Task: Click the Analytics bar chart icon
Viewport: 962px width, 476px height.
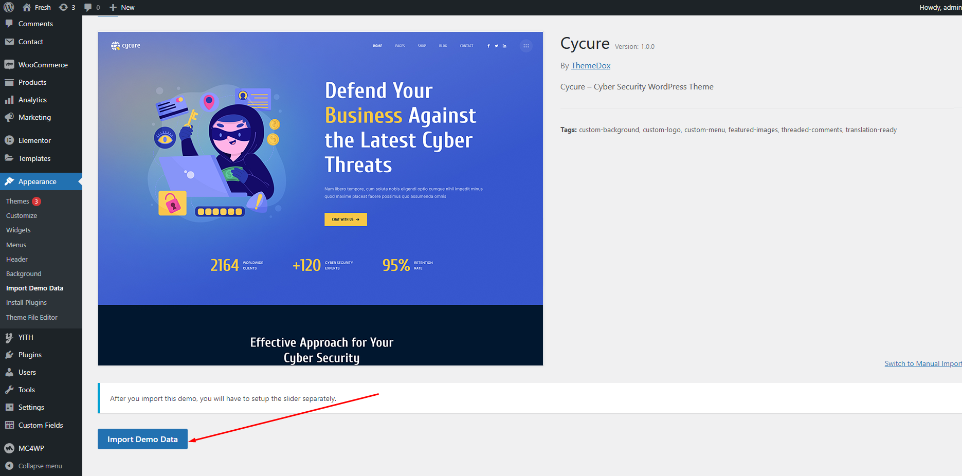Action: 9,100
